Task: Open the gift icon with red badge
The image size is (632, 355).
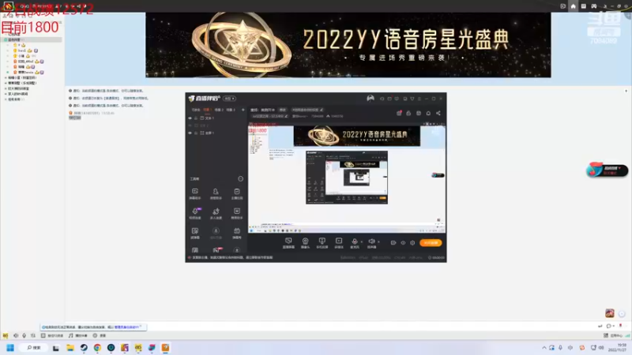Action: (x=399, y=113)
